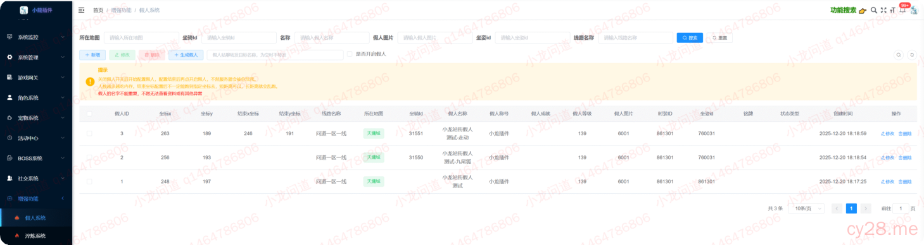Select the row checkbox for 假人ID 1
This screenshot has height=245, width=924.
[x=89, y=181]
